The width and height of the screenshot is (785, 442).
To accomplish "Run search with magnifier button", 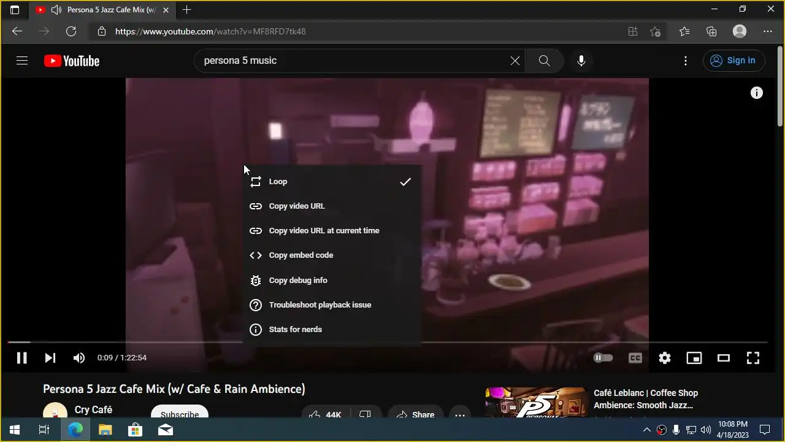I will click(x=544, y=61).
